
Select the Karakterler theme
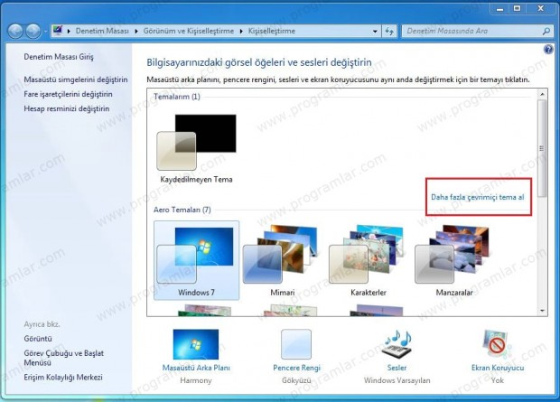pyautogui.click(x=369, y=260)
